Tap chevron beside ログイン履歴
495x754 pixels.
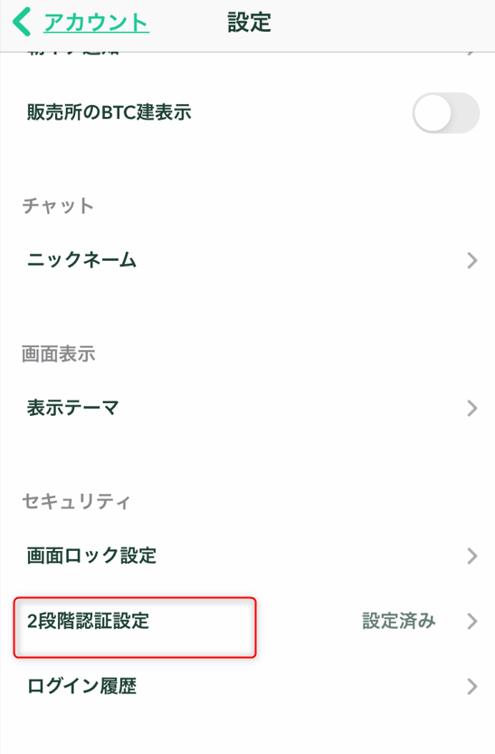point(472,687)
